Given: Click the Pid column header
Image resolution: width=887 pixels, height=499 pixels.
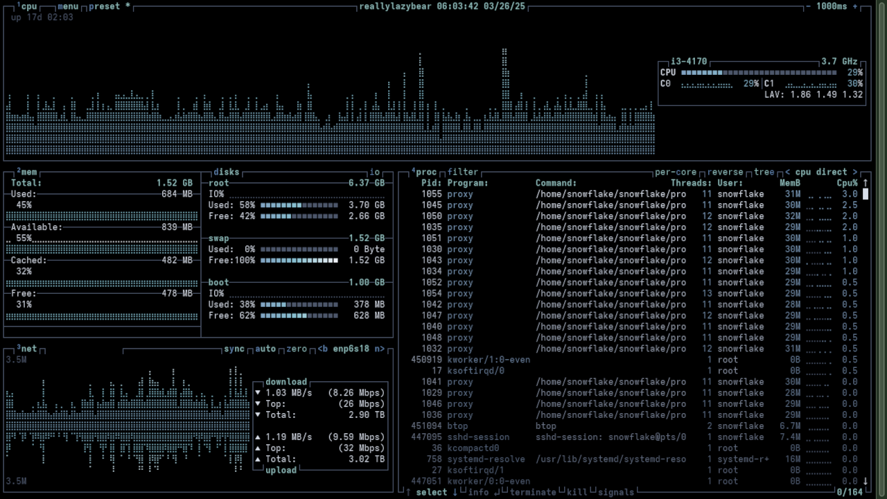Looking at the screenshot, I should 432,183.
